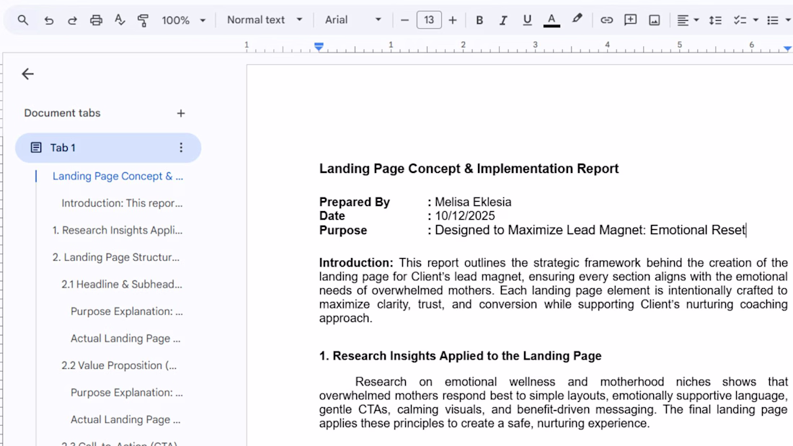
Task: Select the paint format roller icon
Action: tap(143, 20)
